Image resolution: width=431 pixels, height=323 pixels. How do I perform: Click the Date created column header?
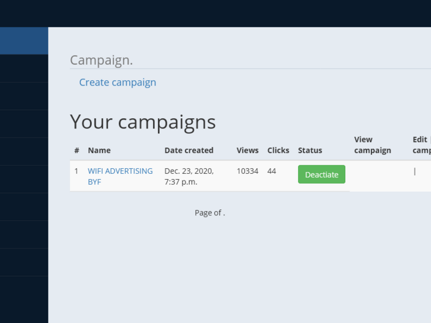click(189, 150)
